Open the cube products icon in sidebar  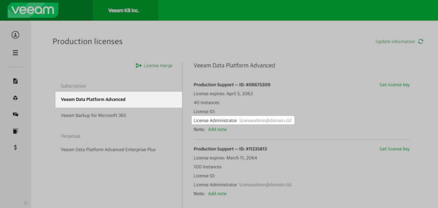pyautogui.click(x=15, y=98)
